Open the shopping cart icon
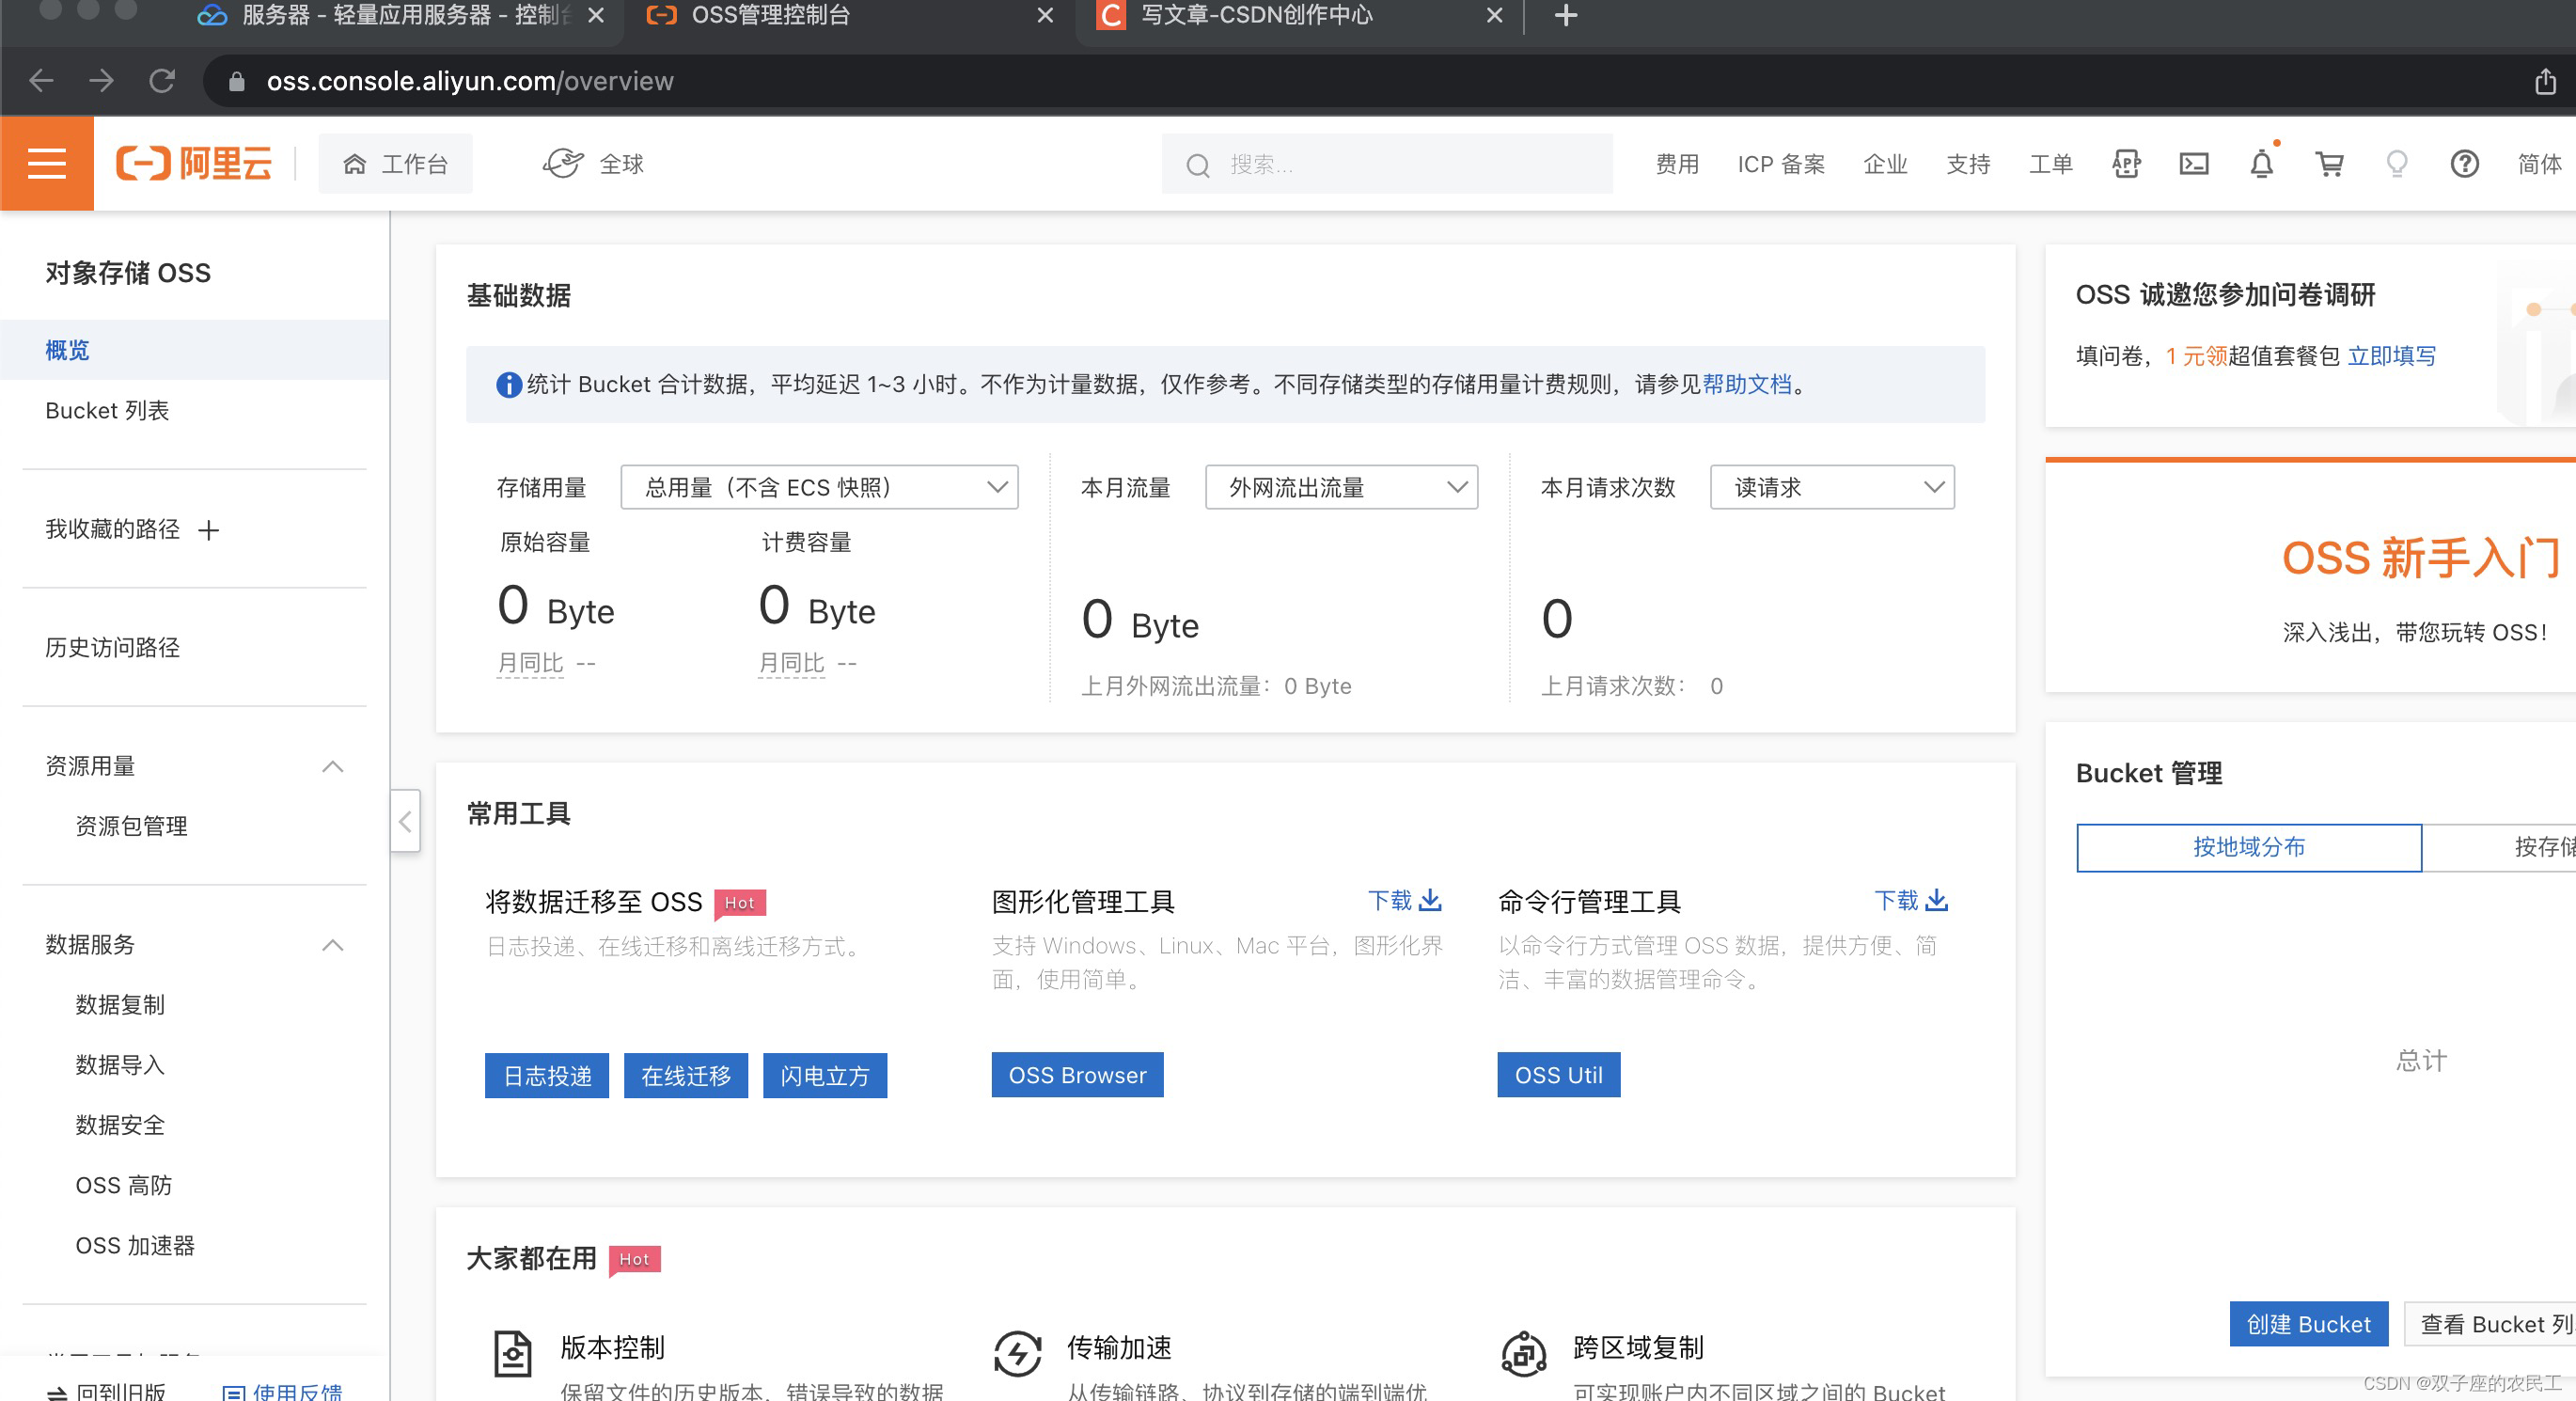The image size is (2576, 1401). coord(2330,163)
